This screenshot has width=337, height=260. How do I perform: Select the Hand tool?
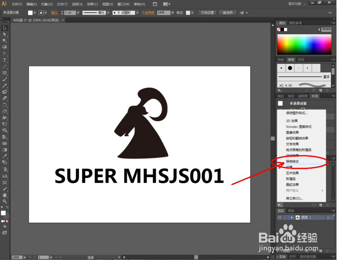(x=4, y=195)
